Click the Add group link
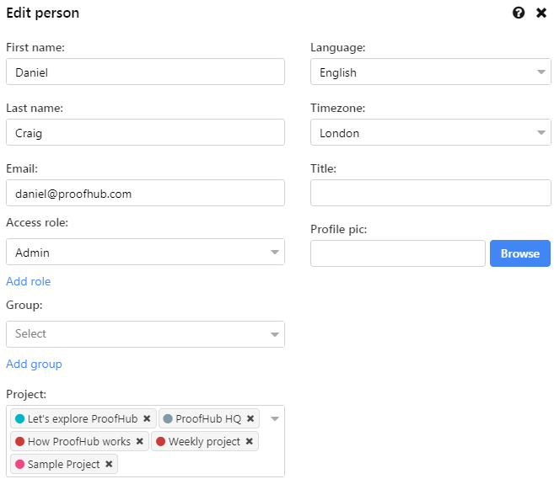Viewport: 554px width, 479px height. point(34,364)
